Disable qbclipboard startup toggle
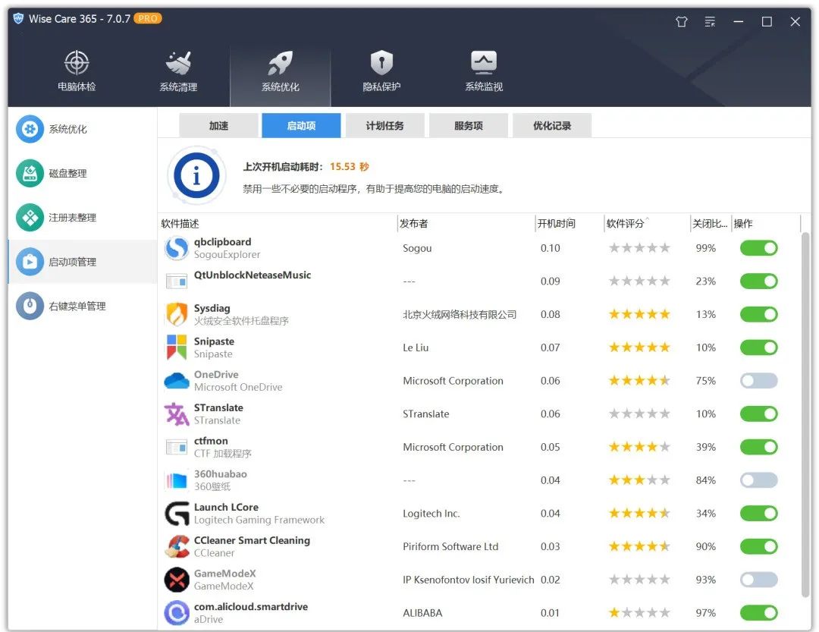This screenshot has width=819, height=632. 758,248
